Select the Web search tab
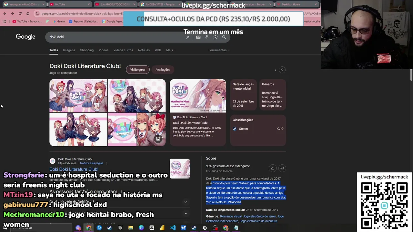 click(x=158, y=50)
